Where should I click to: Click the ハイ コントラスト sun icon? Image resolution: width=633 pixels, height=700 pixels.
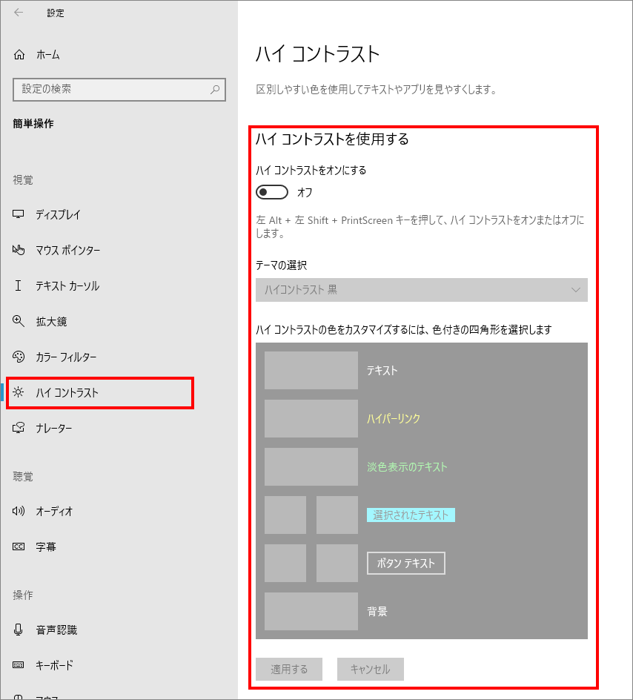click(19, 392)
